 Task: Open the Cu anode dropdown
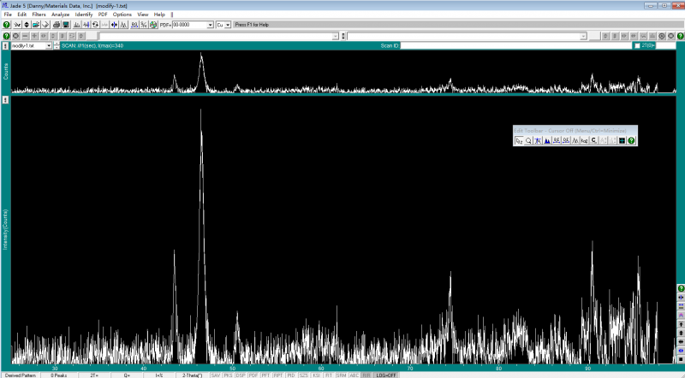pos(228,25)
